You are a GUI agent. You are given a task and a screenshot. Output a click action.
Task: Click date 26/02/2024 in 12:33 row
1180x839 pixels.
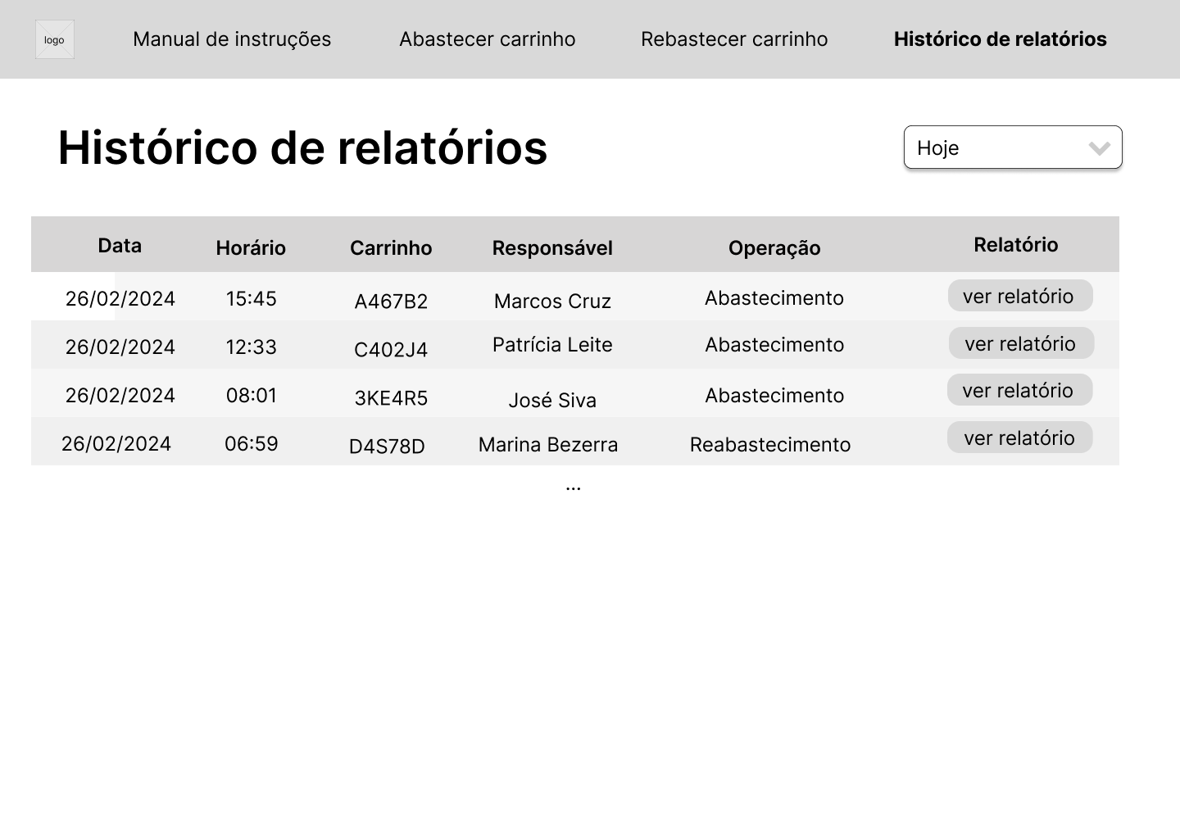120,347
